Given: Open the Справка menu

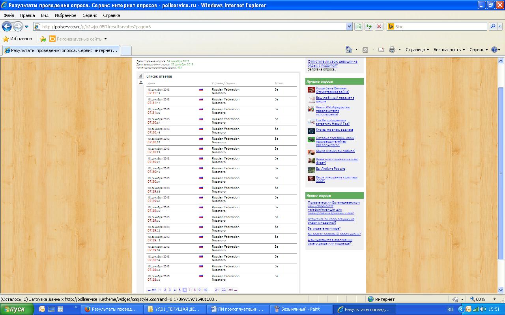Looking at the screenshot, I should [x=111, y=15].
